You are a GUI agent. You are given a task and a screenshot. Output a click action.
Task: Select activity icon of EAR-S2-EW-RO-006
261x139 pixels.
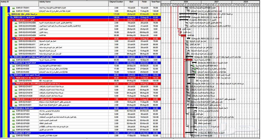16,26
